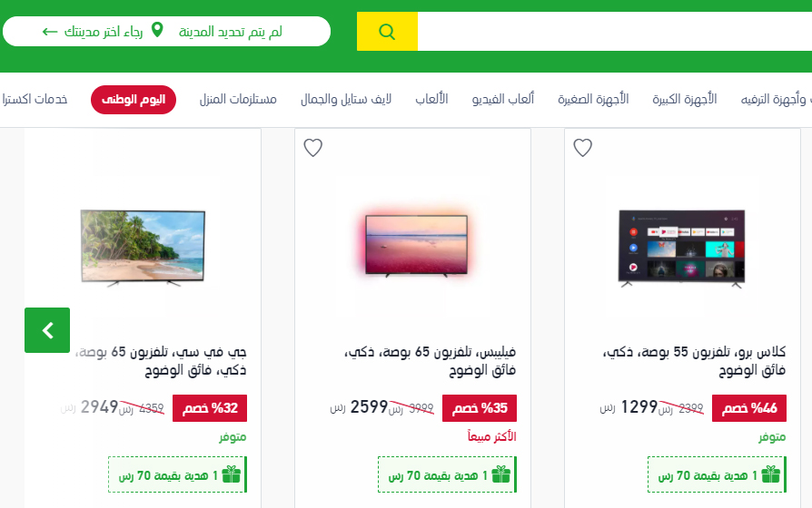Open the Philips 65 inch TV title link
Image resolution: width=812 pixels, height=508 pixels.
pyautogui.click(x=430, y=360)
